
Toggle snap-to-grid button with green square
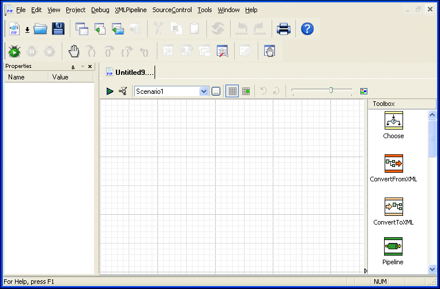246,91
